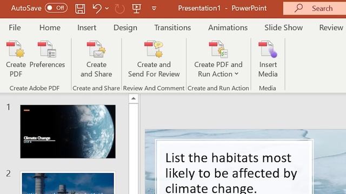Toggle the AutoSave switch

pyautogui.click(x=56, y=8)
